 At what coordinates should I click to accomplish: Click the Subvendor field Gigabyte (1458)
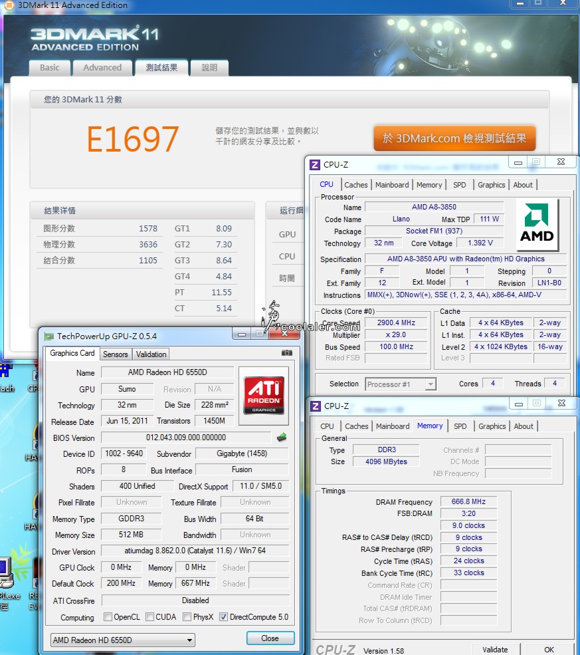pyautogui.click(x=242, y=454)
